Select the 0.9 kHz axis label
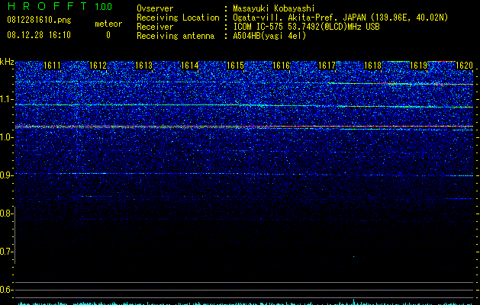 [x=6, y=175]
